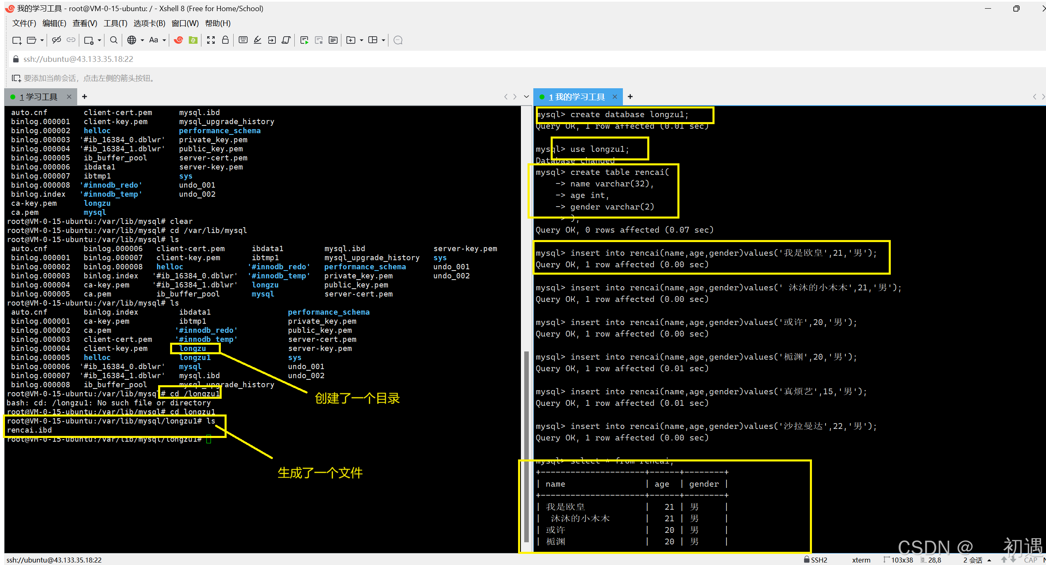Expand the Open folder dropdown arrow
This screenshot has width=1046, height=565.
tap(42, 40)
